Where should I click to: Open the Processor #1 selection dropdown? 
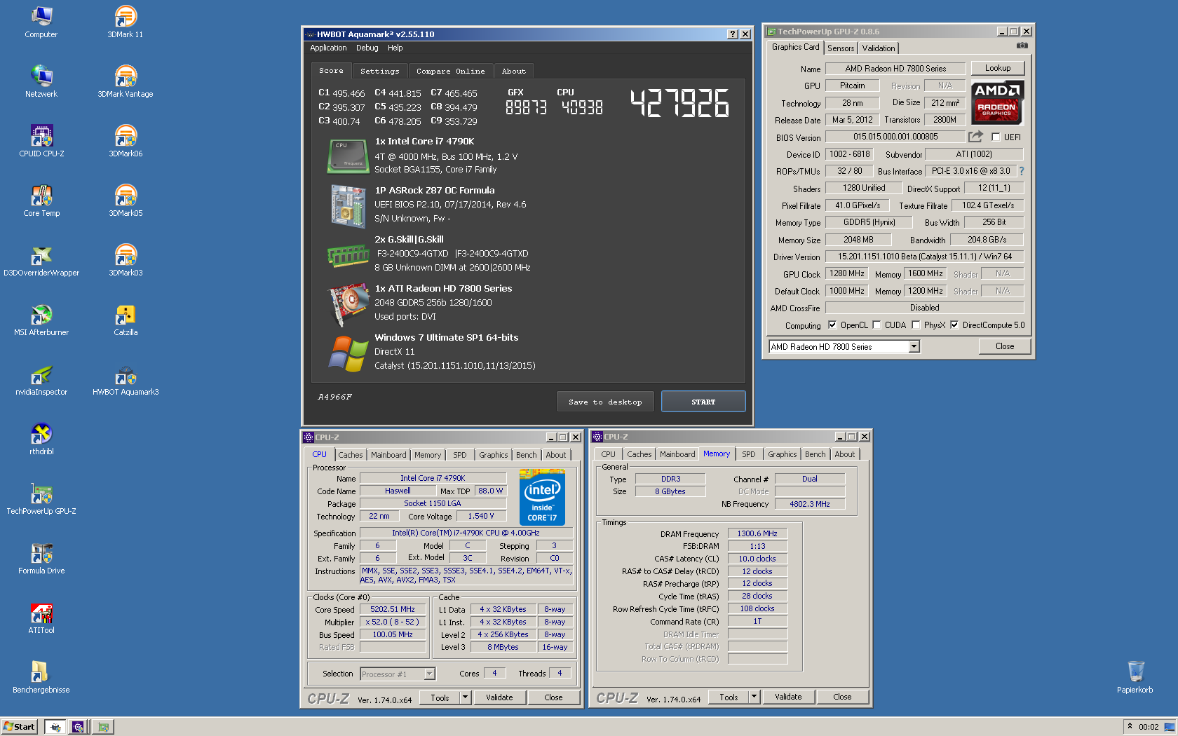pyautogui.click(x=429, y=674)
